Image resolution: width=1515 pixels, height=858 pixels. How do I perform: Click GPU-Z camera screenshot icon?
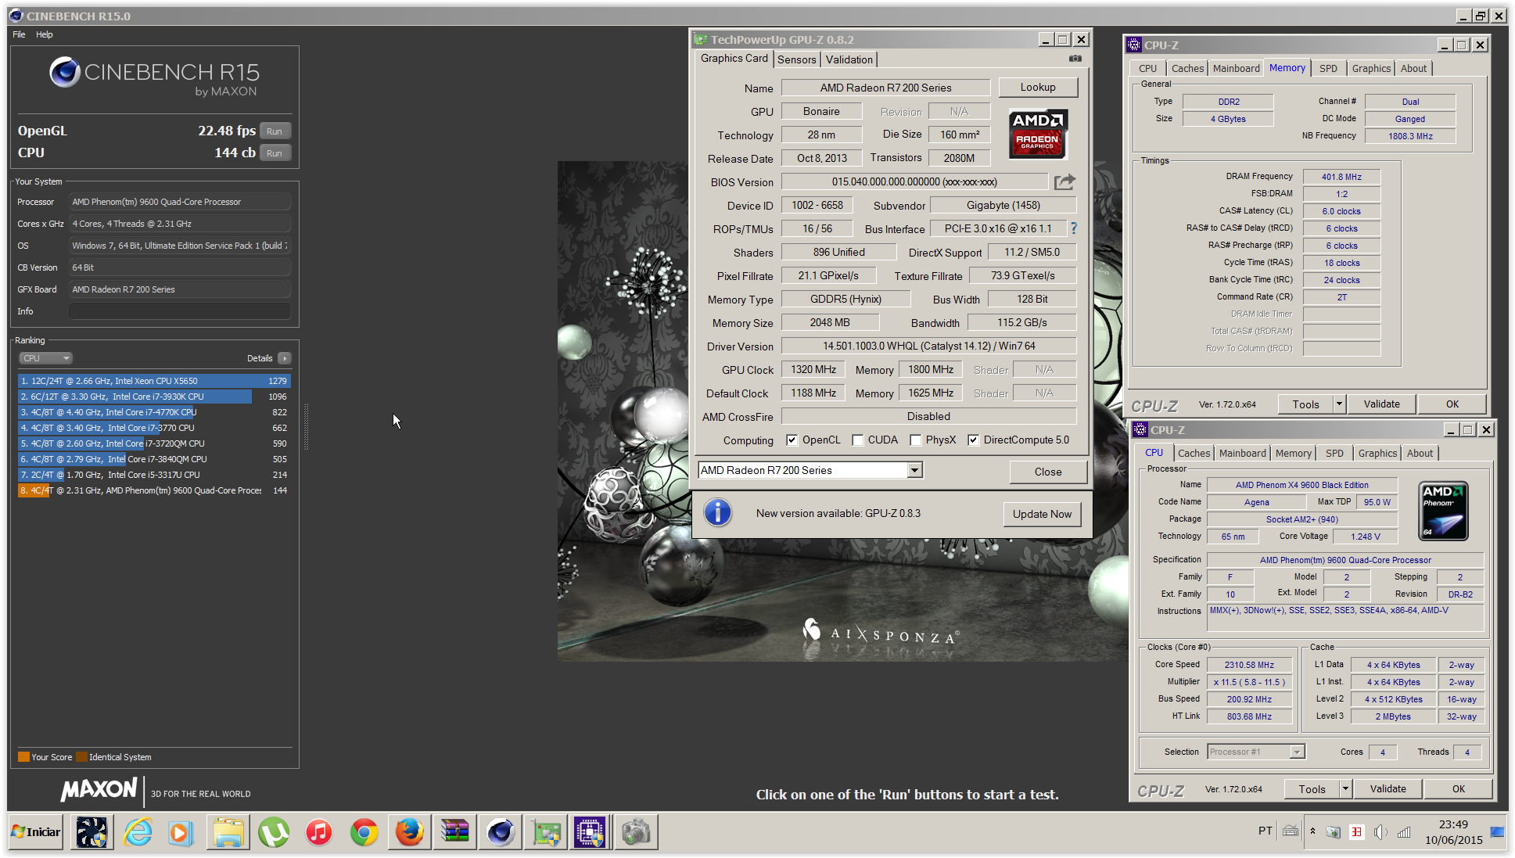tap(1075, 59)
